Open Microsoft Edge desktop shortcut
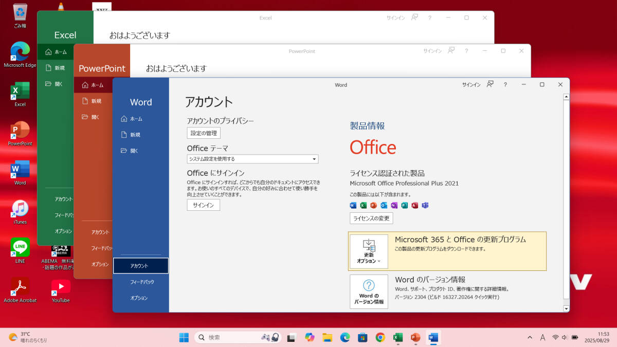The image size is (617, 347). [20, 54]
